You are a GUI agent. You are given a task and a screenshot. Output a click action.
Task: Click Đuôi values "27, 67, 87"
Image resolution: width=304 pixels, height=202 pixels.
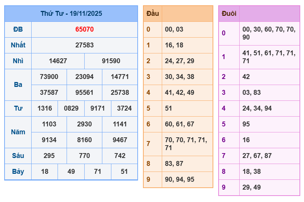[257, 156]
